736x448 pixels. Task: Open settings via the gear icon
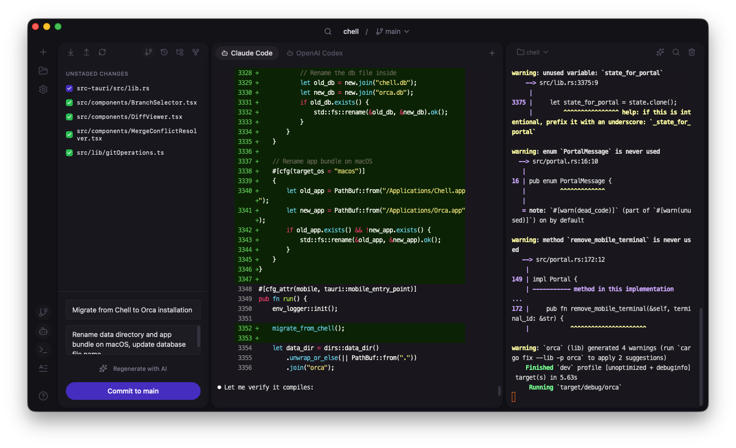point(43,89)
